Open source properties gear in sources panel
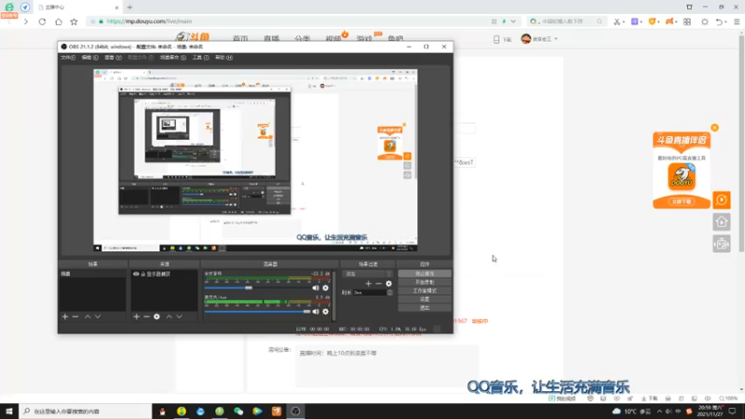The image size is (745, 419). (156, 317)
